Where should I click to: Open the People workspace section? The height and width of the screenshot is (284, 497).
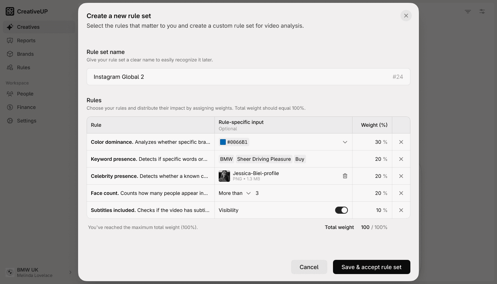coord(24,93)
